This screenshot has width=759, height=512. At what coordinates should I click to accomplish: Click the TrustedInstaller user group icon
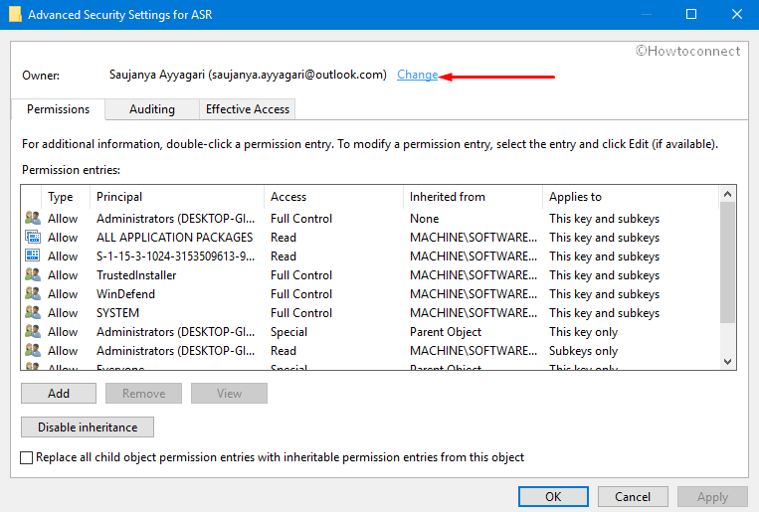coord(32,275)
